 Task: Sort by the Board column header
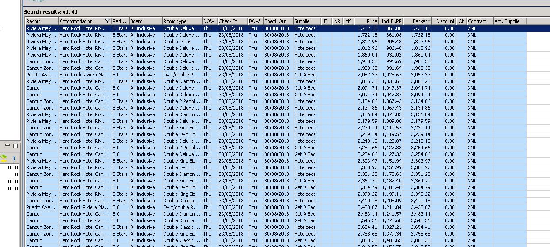coord(145,21)
